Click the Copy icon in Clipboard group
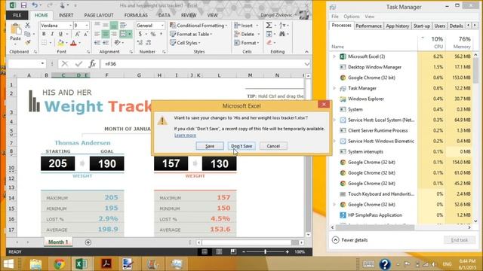 coord(27,34)
